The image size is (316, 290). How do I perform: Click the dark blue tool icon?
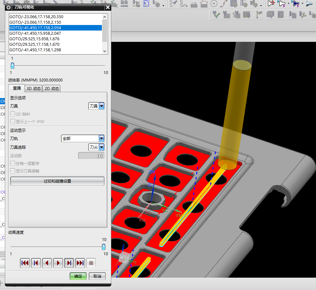coord(296,4)
